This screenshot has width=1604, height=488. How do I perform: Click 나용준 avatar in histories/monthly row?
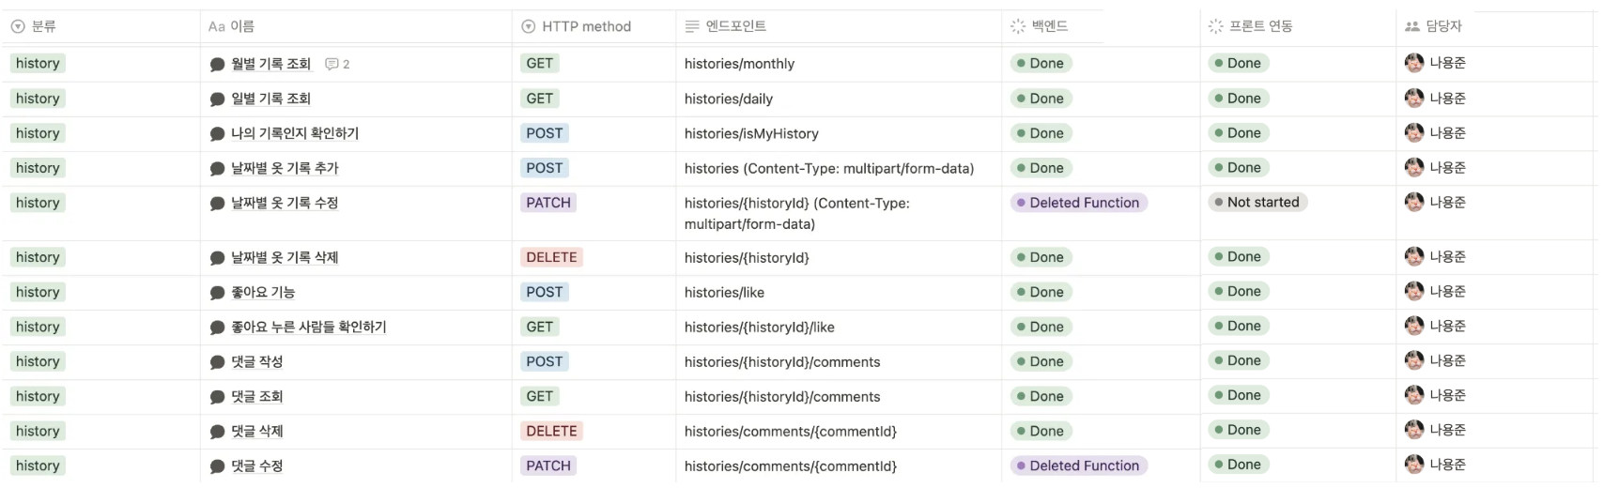1414,63
